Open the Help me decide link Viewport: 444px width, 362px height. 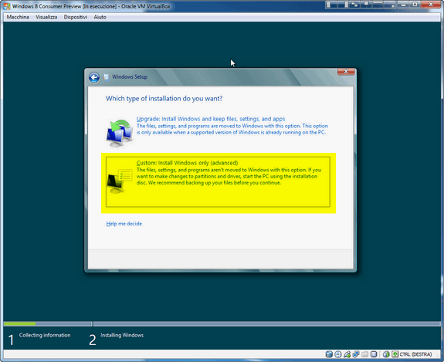[x=124, y=224]
